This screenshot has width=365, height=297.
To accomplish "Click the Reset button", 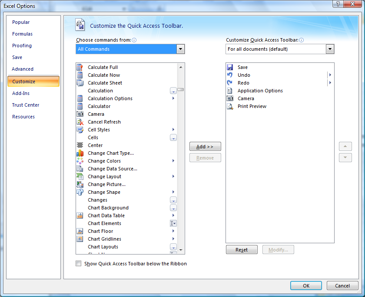I will (242, 250).
